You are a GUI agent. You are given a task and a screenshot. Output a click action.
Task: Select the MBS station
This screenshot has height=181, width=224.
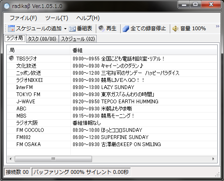pos(21,116)
